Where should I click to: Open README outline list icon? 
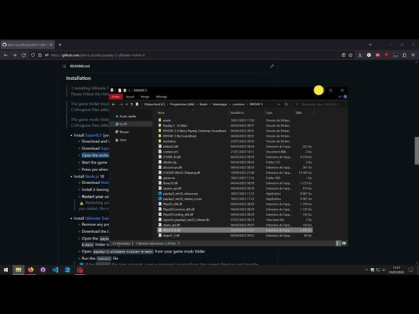(64, 66)
